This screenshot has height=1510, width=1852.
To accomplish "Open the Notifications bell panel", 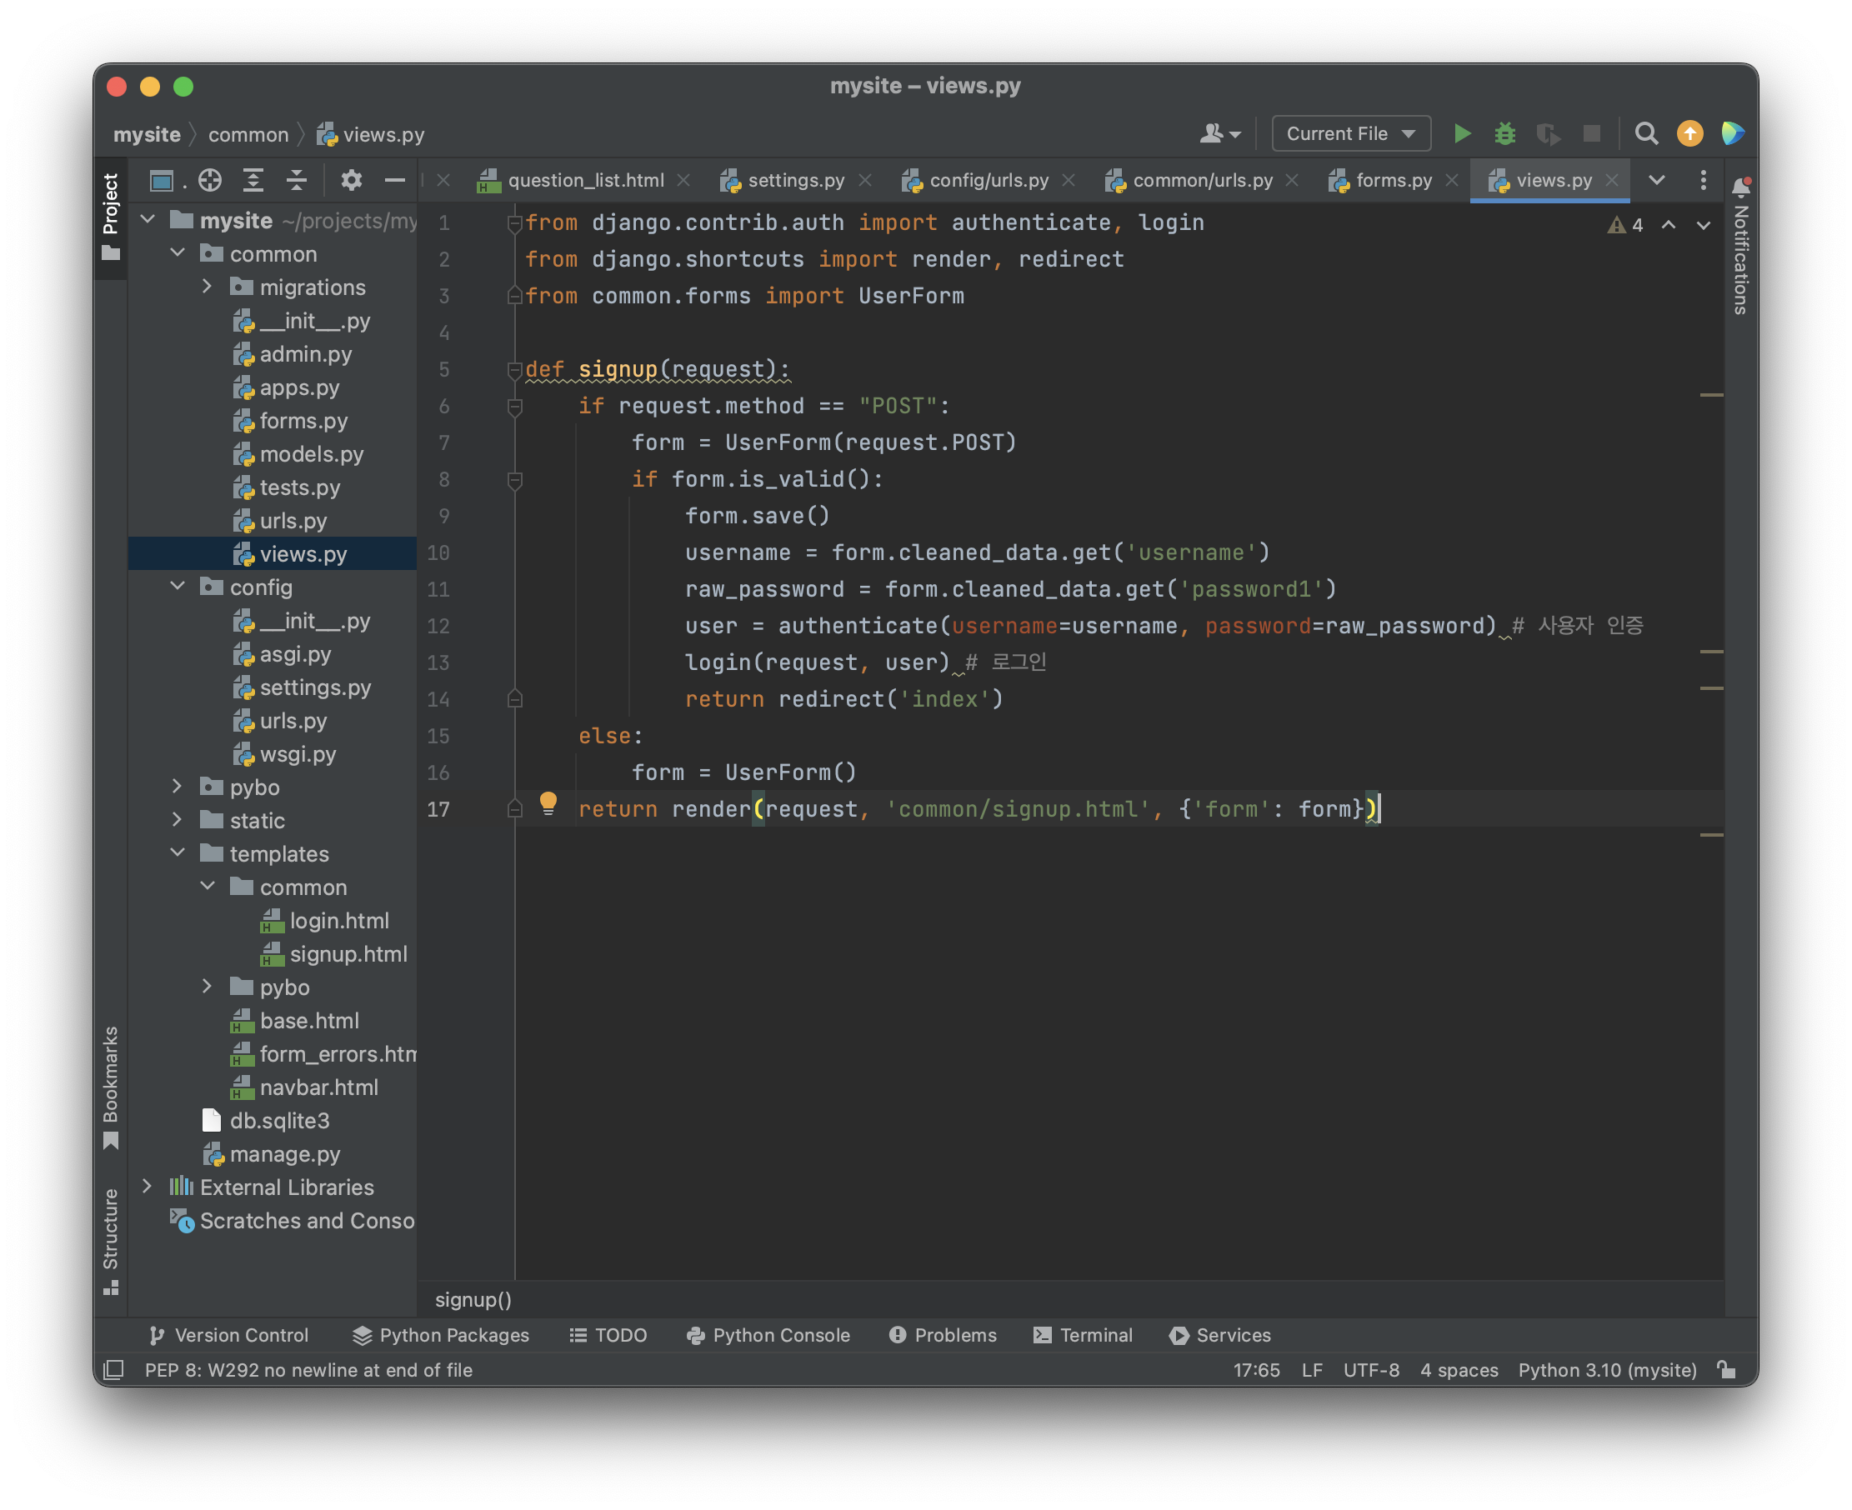I will click(x=1740, y=187).
